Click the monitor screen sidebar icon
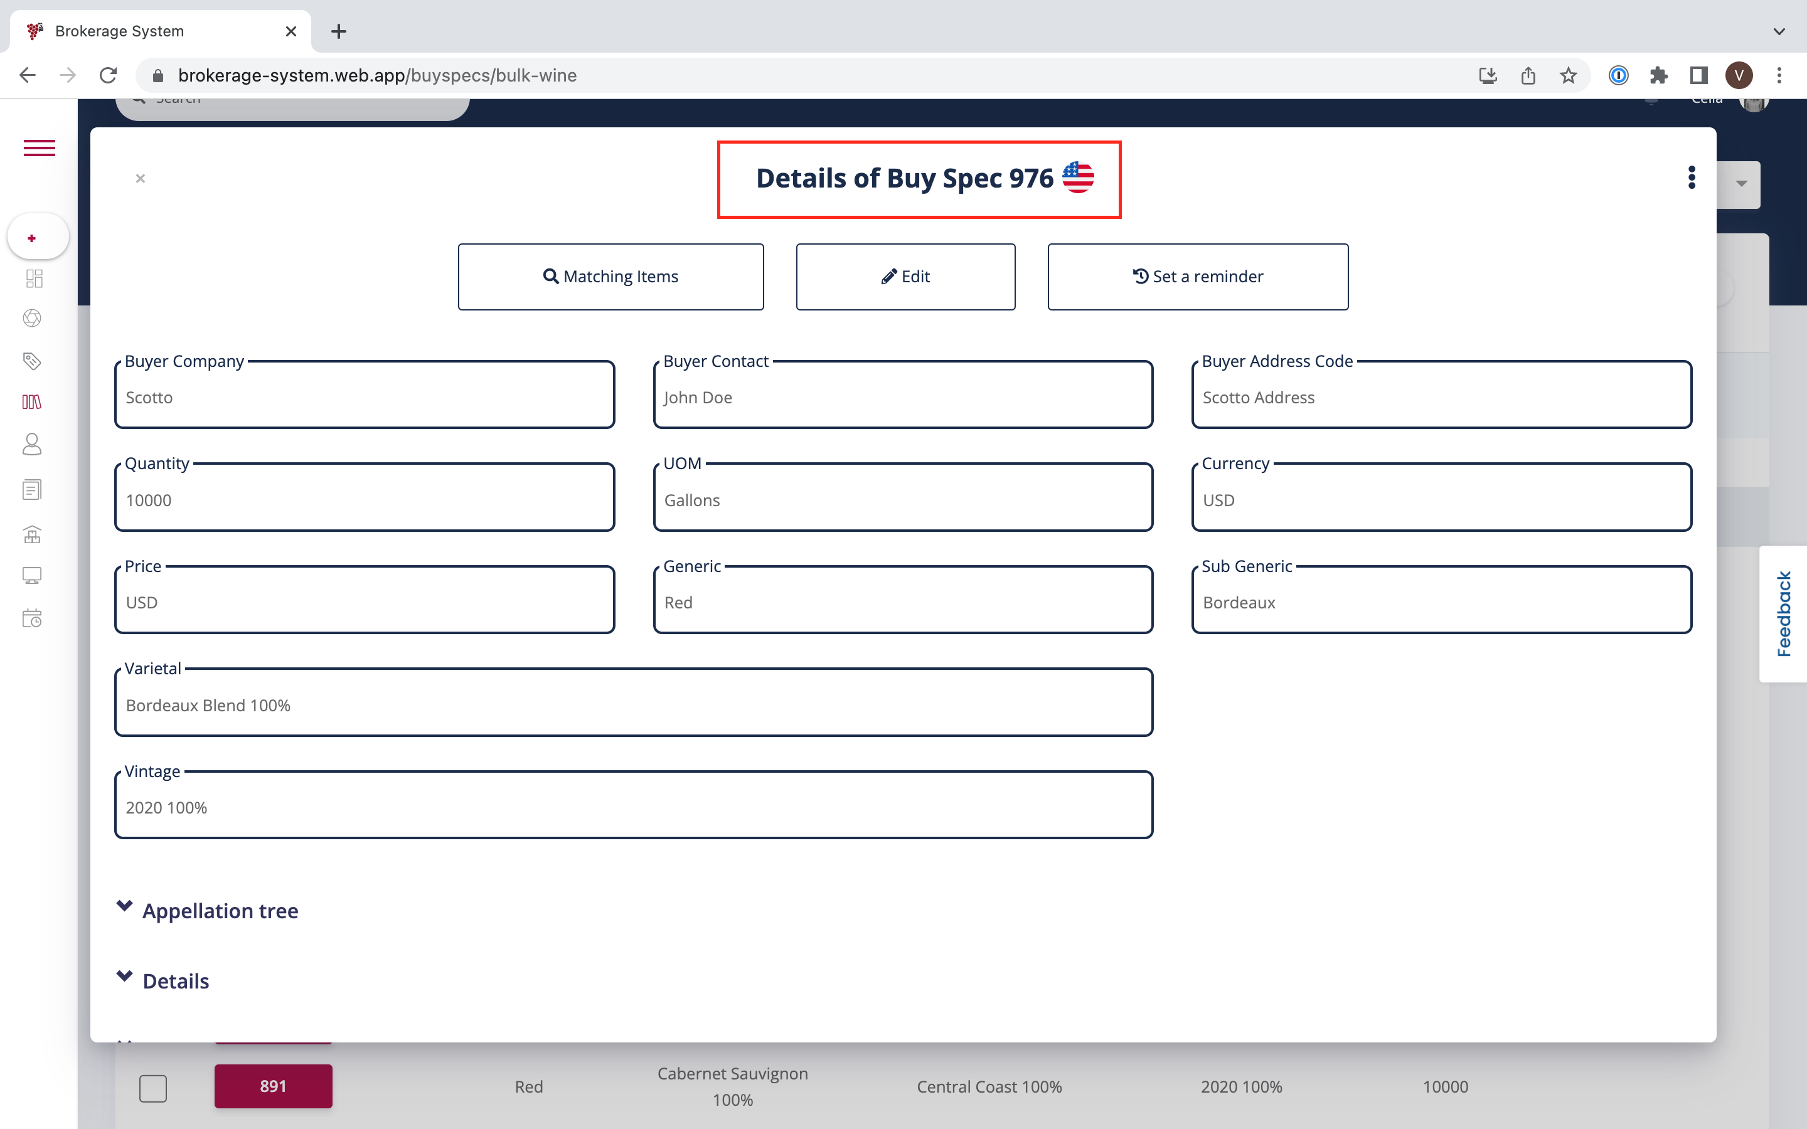Image resolution: width=1807 pixels, height=1129 pixels. [32, 576]
